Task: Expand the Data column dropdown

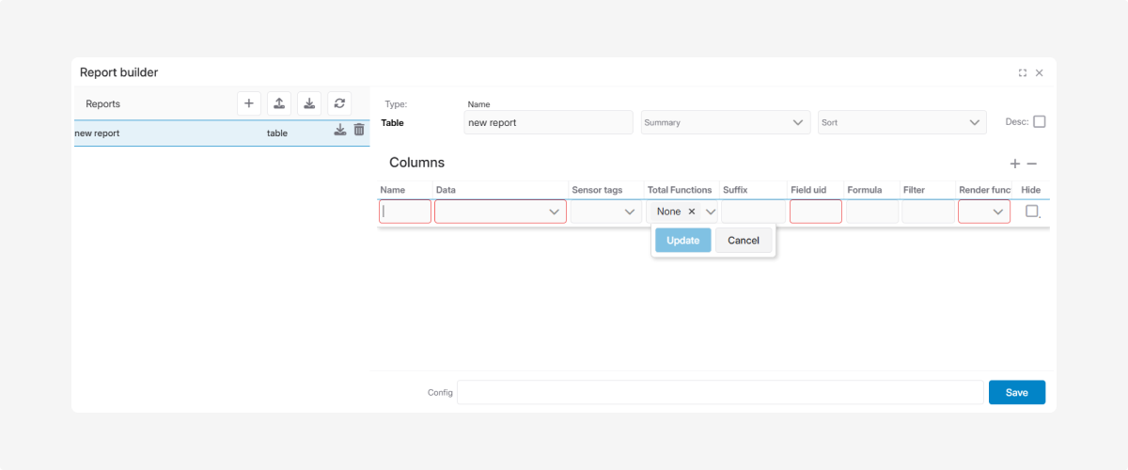Action: click(x=500, y=211)
